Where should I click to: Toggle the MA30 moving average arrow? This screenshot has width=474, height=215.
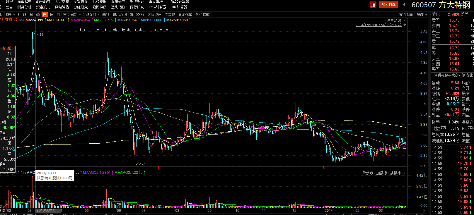(x=115, y=20)
